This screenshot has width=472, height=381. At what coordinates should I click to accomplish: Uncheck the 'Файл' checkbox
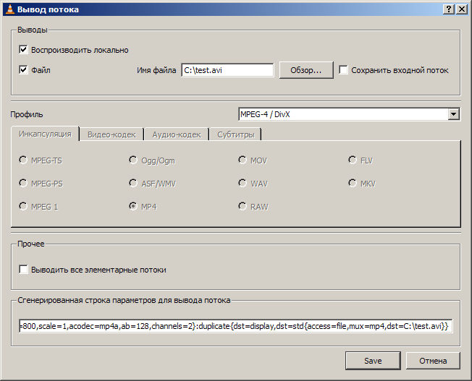click(x=24, y=70)
